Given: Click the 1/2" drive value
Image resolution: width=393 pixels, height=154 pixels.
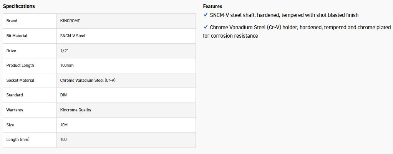Looking at the screenshot, I should click(x=64, y=51).
